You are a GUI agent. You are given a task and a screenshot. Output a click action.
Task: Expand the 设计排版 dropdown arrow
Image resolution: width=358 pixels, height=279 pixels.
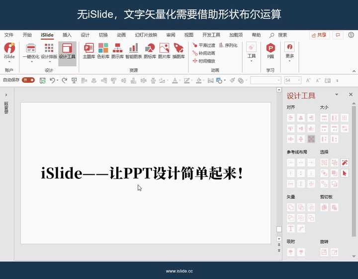click(x=50, y=62)
